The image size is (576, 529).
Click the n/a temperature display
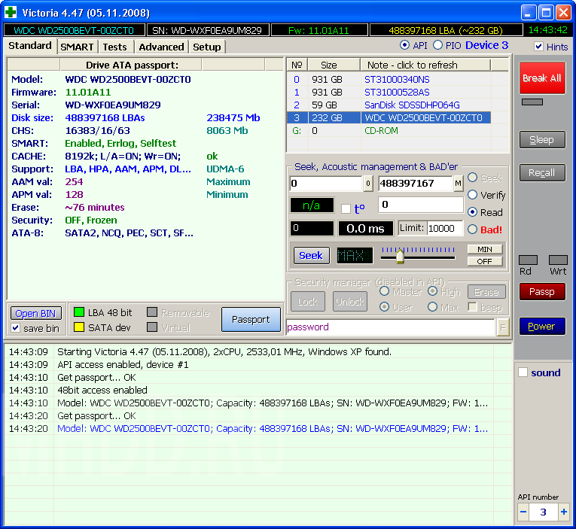(312, 205)
